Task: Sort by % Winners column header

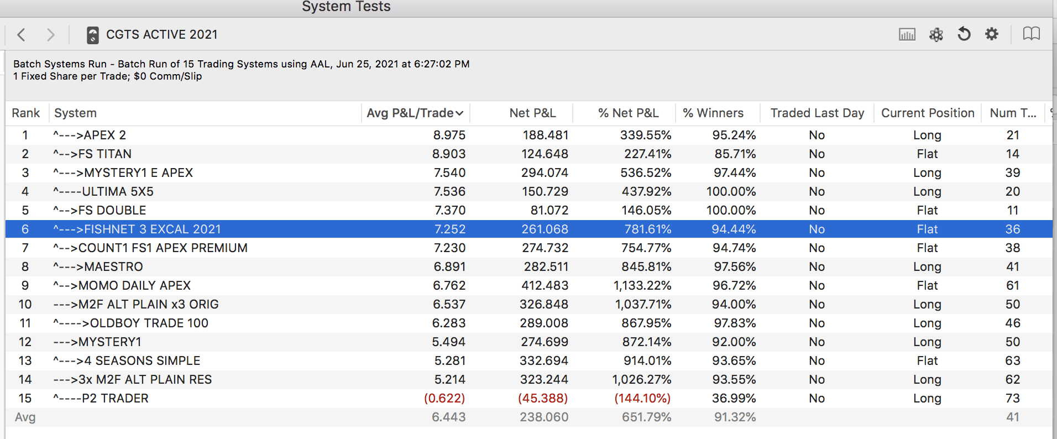Action: click(x=713, y=113)
